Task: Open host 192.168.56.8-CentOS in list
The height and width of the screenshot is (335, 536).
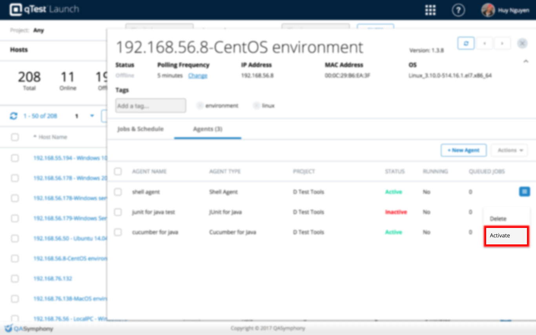Action: [70, 259]
